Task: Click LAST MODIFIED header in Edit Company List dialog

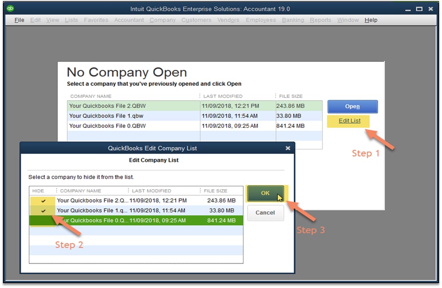Action: coord(151,191)
